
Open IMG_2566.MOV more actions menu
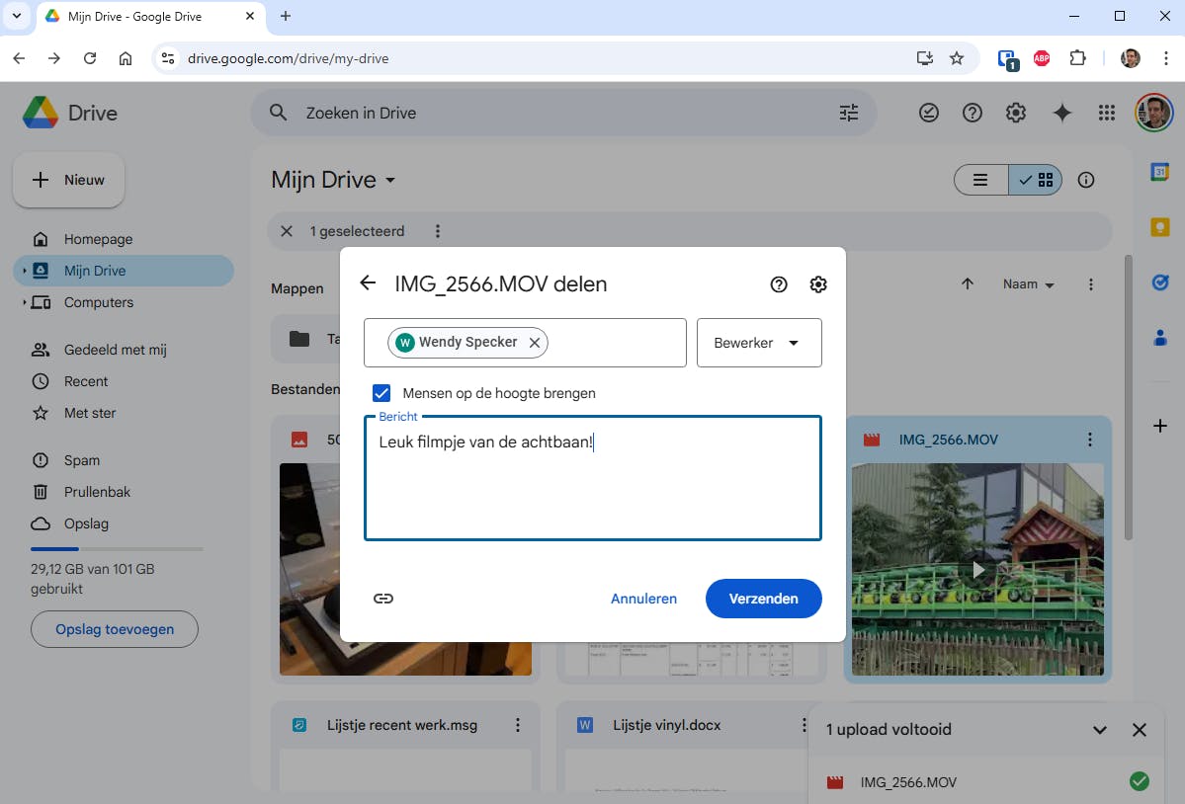pyautogui.click(x=1090, y=440)
